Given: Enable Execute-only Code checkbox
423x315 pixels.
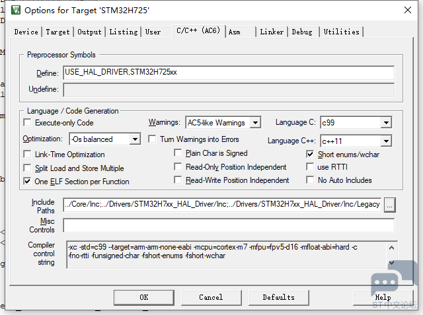Looking at the screenshot, I should [x=27, y=123].
